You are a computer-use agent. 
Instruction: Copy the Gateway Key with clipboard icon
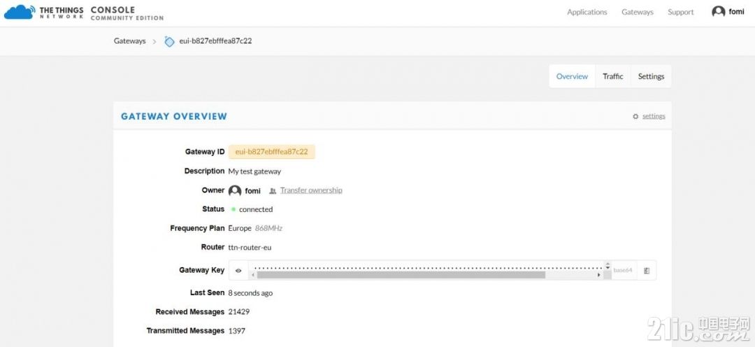647,271
